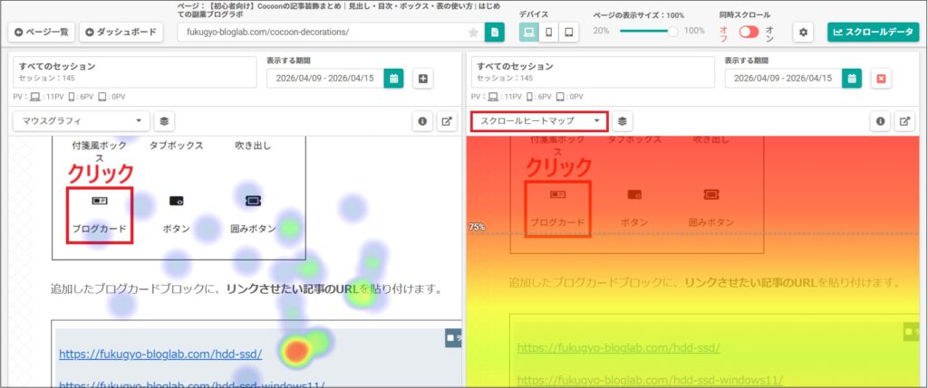Image resolution: width=928 pixels, height=388 pixels.
Task: Click the right panel info icon
Action: [x=881, y=121]
